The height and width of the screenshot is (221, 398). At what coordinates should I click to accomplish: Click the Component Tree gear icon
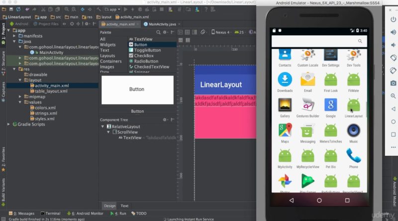[165, 120]
